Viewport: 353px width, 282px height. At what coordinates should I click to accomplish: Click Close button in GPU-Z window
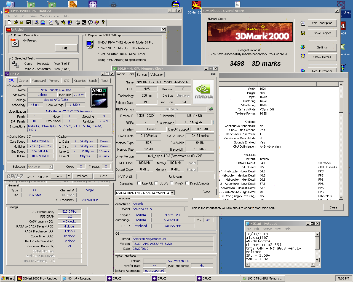206,192
